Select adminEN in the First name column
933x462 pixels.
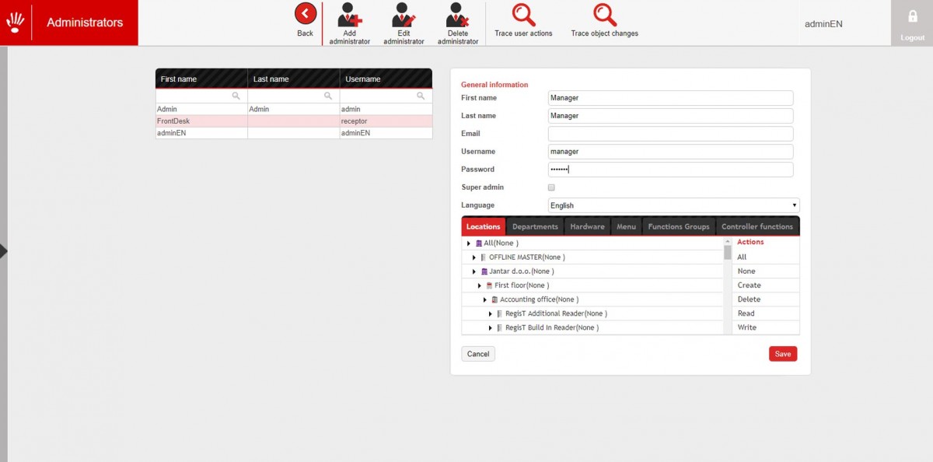201,133
